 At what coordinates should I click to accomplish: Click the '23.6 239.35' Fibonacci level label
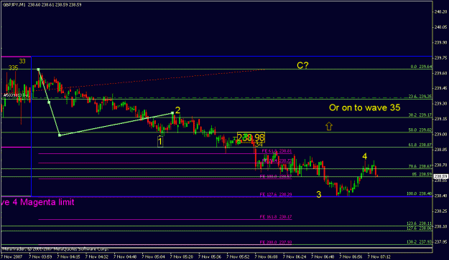click(x=420, y=97)
